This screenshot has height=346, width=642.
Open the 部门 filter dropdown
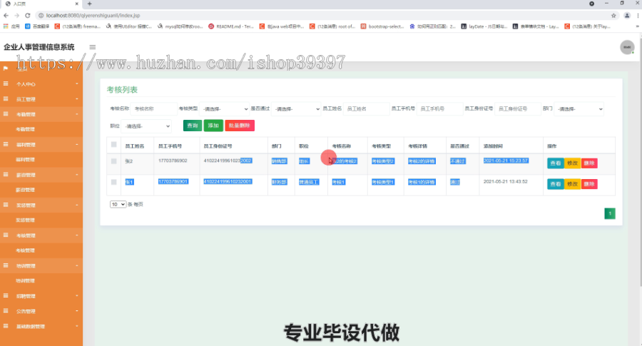point(579,109)
